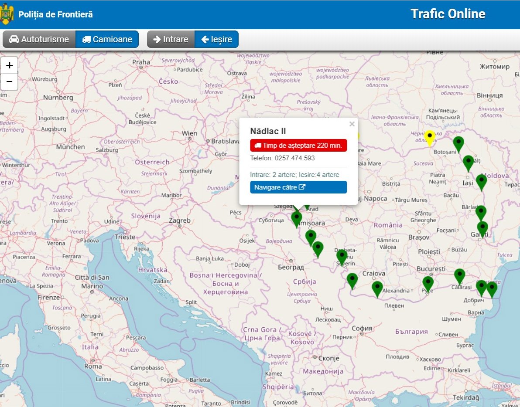Open the Navigare către link
The height and width of the screenshot is (407, 520).
click(x=298, y=187)
